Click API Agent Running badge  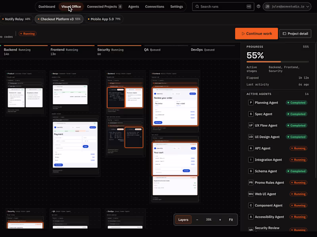[x=298, y=149]
